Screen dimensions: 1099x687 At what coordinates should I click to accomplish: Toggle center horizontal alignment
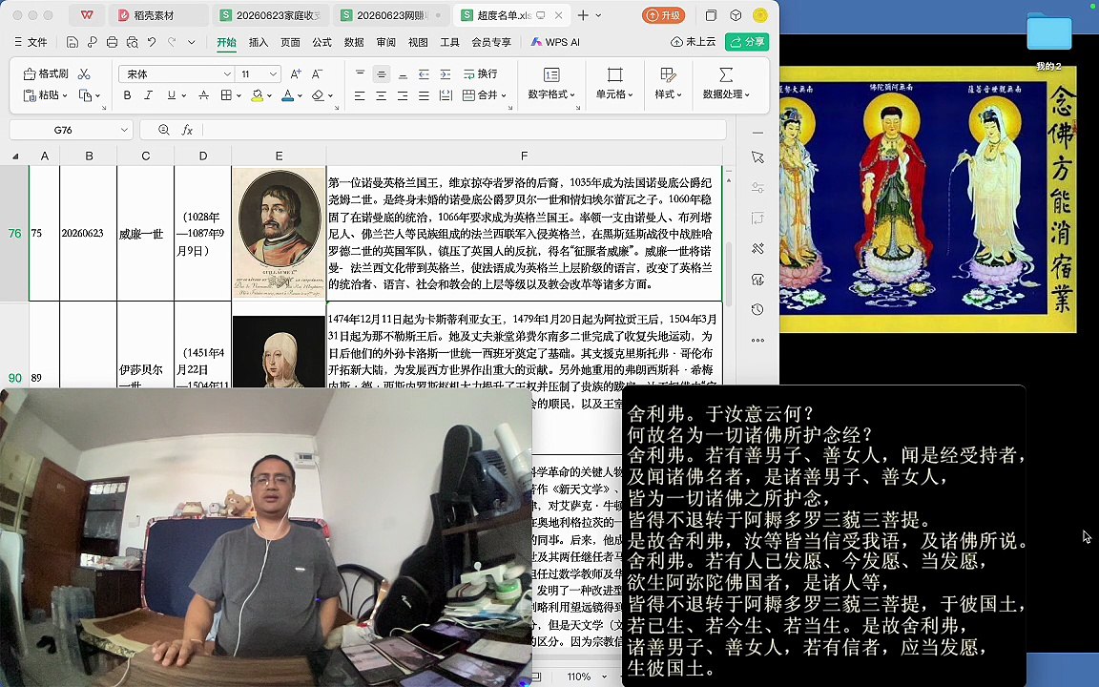tap(382, 95)
